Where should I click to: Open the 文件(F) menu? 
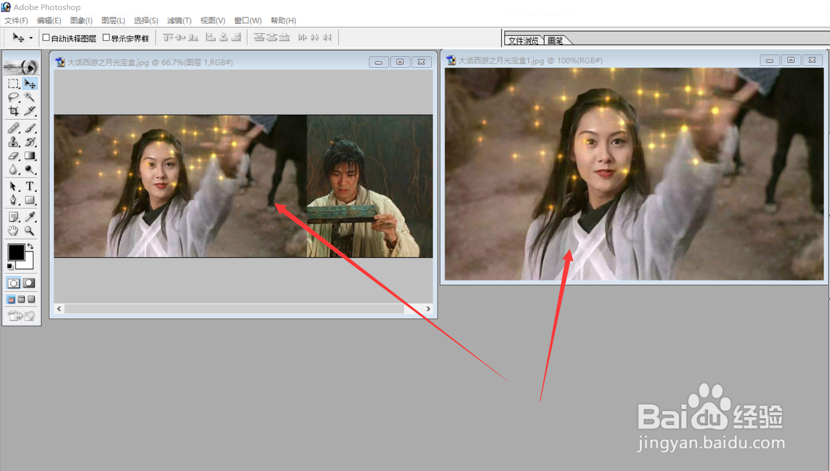point(16,21)
